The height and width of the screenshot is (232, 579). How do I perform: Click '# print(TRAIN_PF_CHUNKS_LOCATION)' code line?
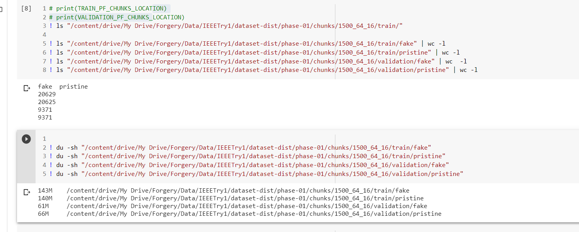click(108, 8)
